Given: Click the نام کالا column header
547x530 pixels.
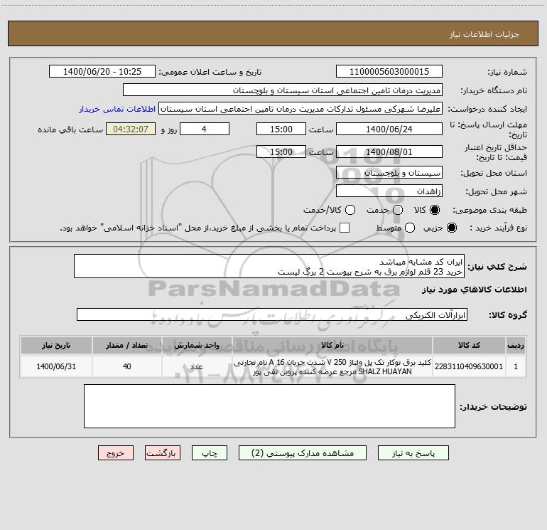Looking at the screenshot, I should tap(332, 345).
